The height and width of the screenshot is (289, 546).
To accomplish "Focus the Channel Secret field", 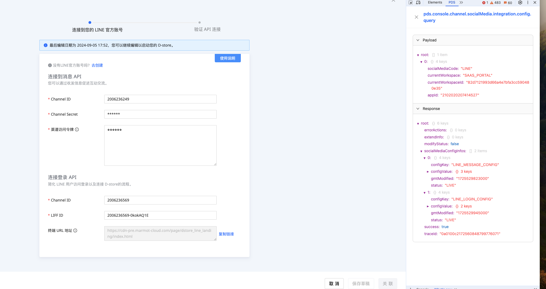I will [x=160, y=114].
